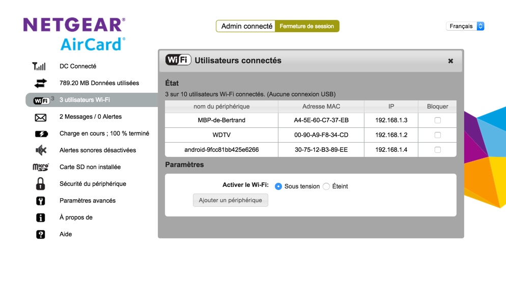Check Bloquer box for MBP-de-Bertrand

[x=437, y=120]
